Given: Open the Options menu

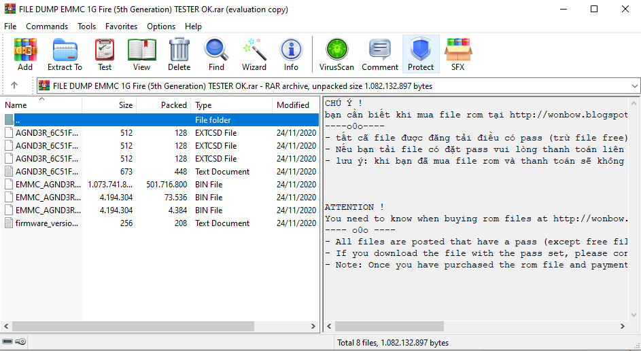Looking at the screenshot, I should tap(161, 26).
